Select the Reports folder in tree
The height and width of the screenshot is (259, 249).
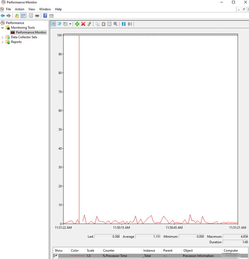tap(16, 42)
